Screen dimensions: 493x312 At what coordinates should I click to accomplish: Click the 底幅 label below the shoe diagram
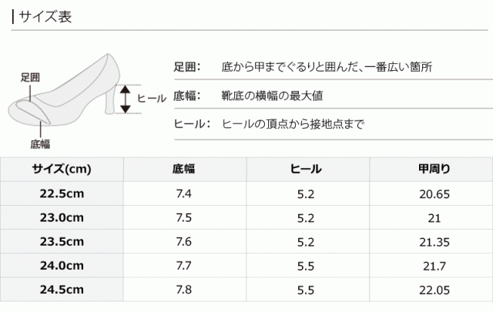point(40,143)
